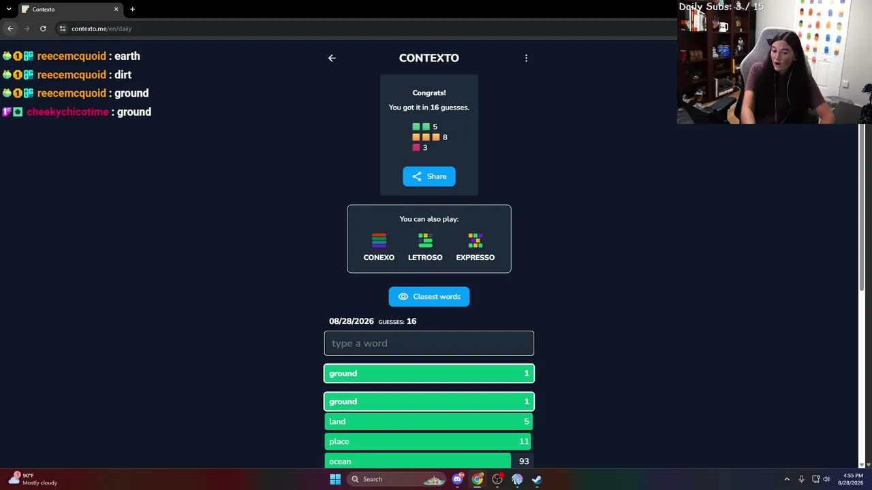Open the CONEXO game link
The image size is (872, 490).
coord(379,247)
